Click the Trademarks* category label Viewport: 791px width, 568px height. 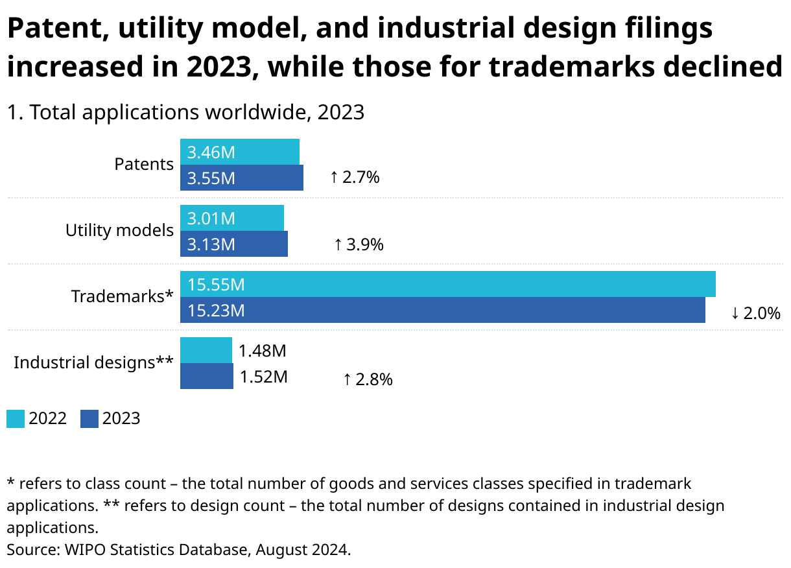[122, 296]
